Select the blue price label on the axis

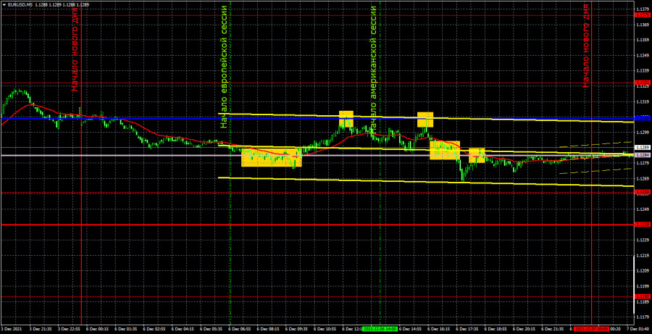642,117
